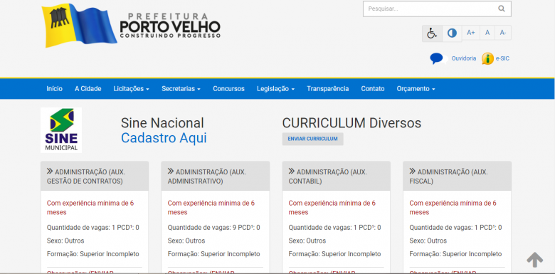The height and width of the screenshot is (274, 555).
Task: Open Contato menu item
Action: pyautogui.click(x=373, y=89)
